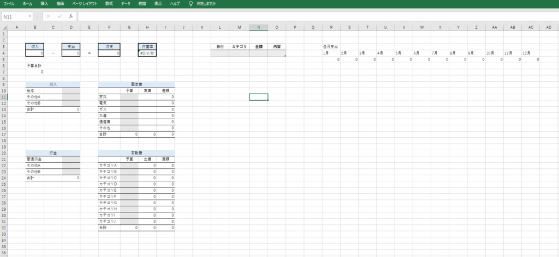Click the #DIV/0! savings rate cell
Screen dimensions: 559x257
(147, 53)
